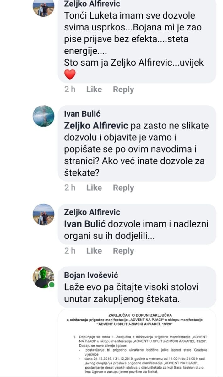
Task: Click the bold Zeljko Alfirevic mention in Ivan's comment
Action: [x=96, y=126]
